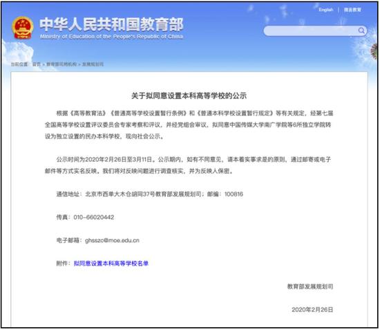Click the article title 关于拟同意设置本科高等学校的公示
This screenshot has width=380, height=330.
tap(189, 95)
